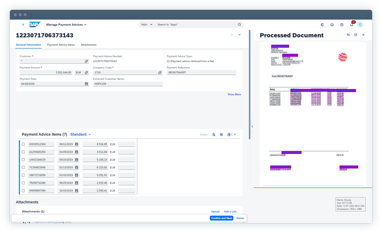Open value help for EUR currency field
The width and height of the screenshot is (382, 233).
coord(86,73)
